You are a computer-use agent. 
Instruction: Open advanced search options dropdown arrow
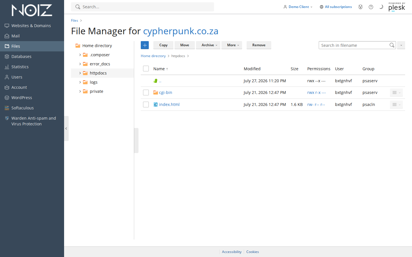tap(401, 45)
